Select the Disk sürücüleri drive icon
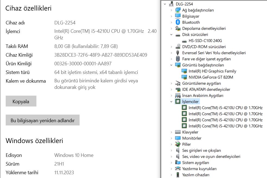 click(178, 35)
